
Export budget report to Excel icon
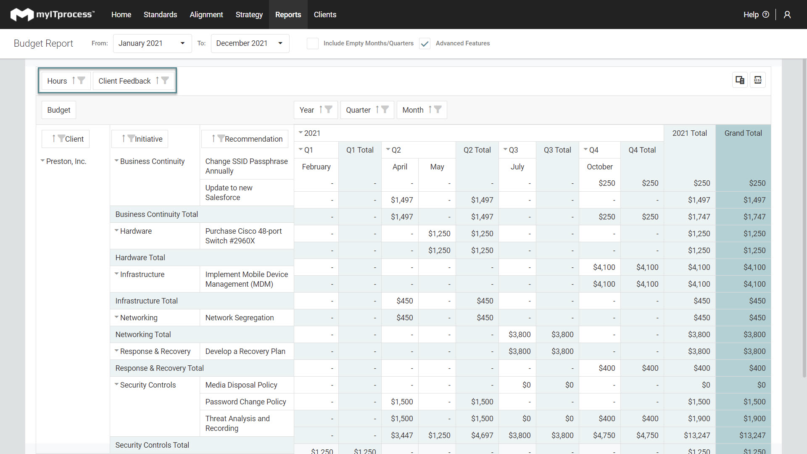point(758,80)
